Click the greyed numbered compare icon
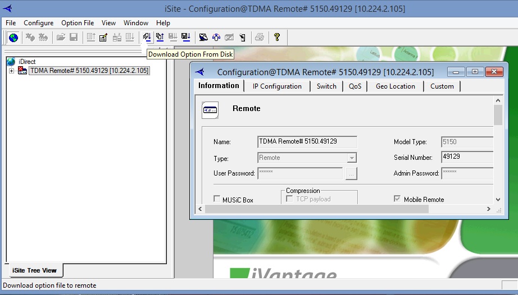 click(x=117, y=37)
